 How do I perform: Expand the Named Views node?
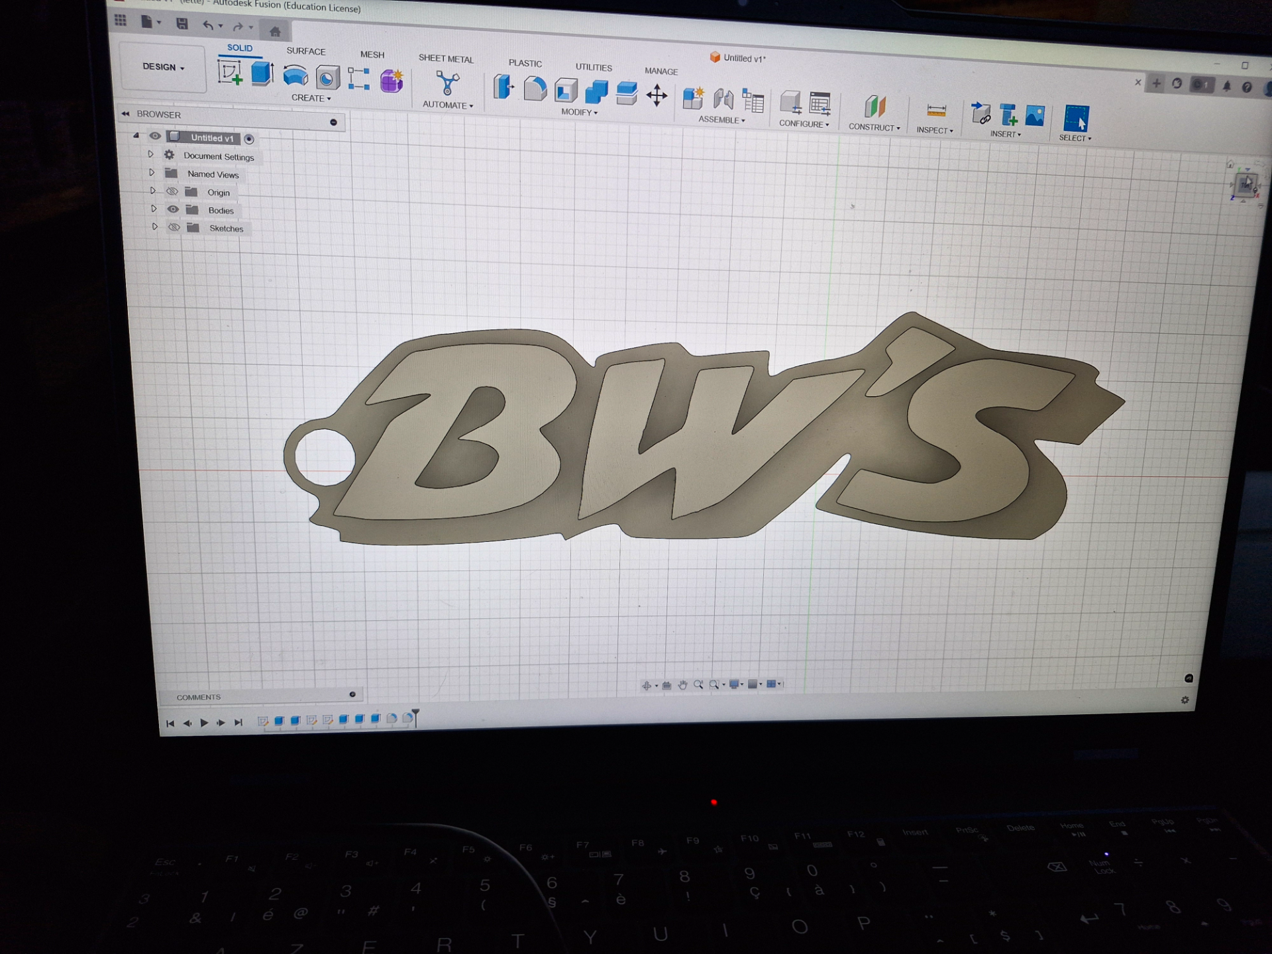click(152, 172)
